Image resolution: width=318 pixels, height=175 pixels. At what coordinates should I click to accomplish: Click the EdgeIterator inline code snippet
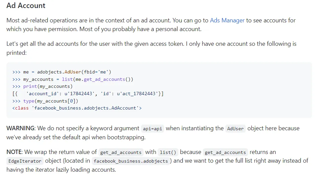tap(25, 161)
